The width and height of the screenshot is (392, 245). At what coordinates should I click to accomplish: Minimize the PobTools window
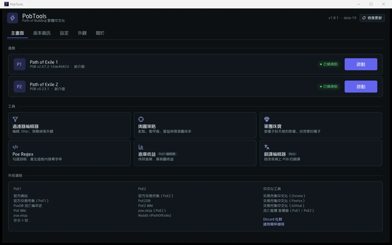pos(359,4)
